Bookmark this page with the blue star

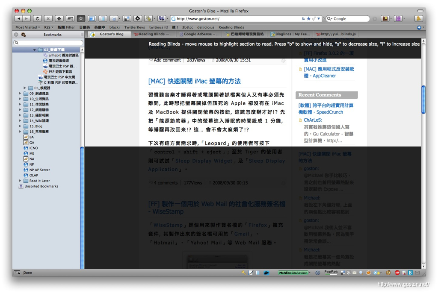tap(308, 19)
